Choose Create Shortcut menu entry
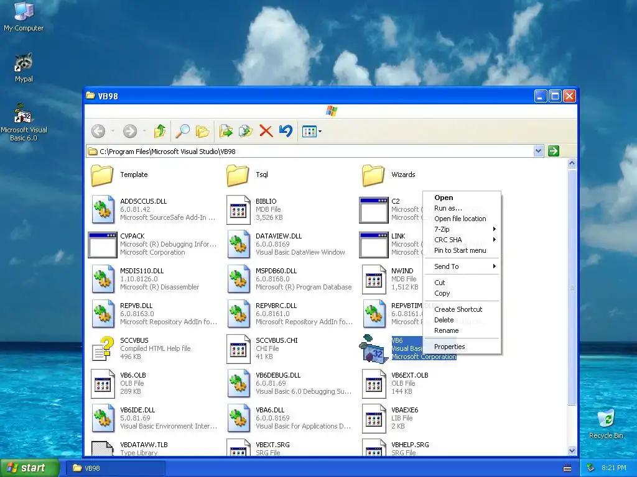 pos(462,309)
